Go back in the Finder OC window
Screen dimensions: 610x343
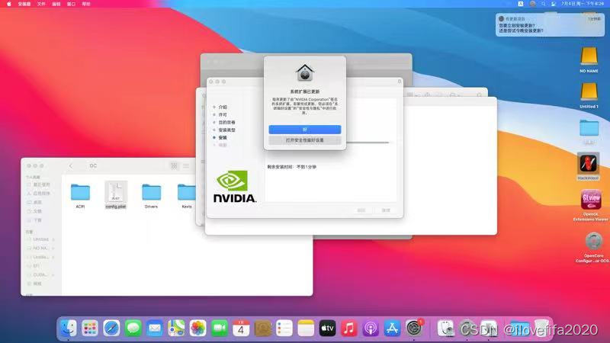point(71,165)
